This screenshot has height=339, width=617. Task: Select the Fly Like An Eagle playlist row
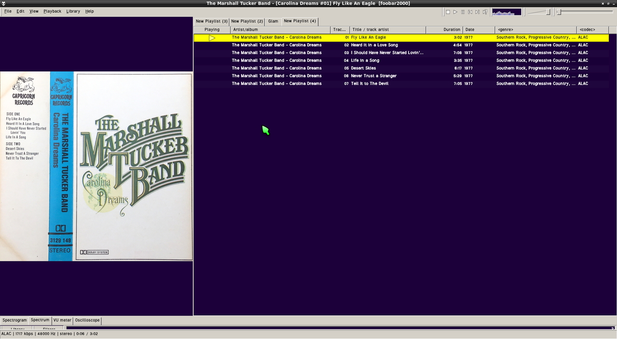401,38
